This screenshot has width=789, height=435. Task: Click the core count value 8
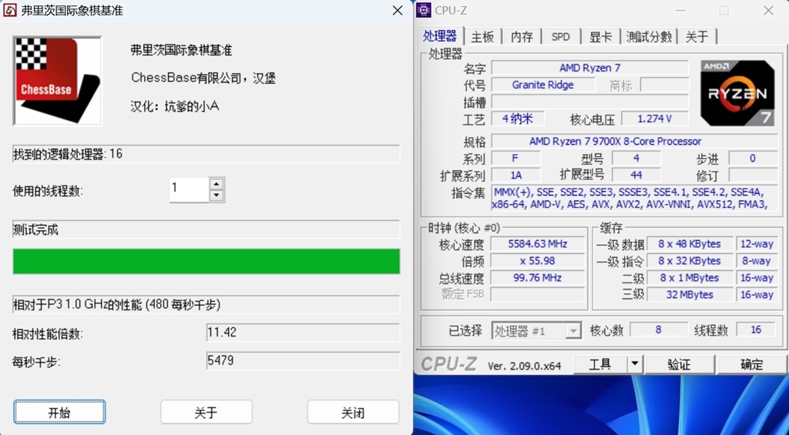658,330
